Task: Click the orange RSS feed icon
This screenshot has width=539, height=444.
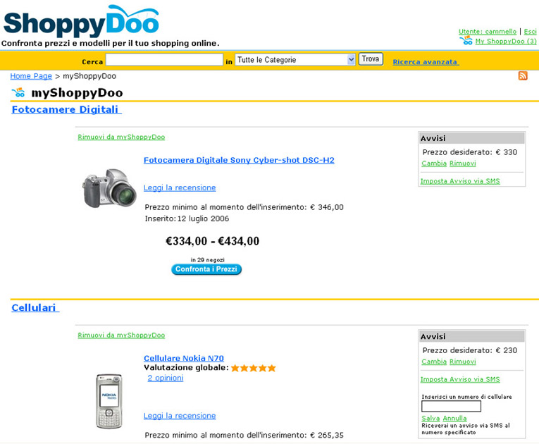Action: point(523,75)
